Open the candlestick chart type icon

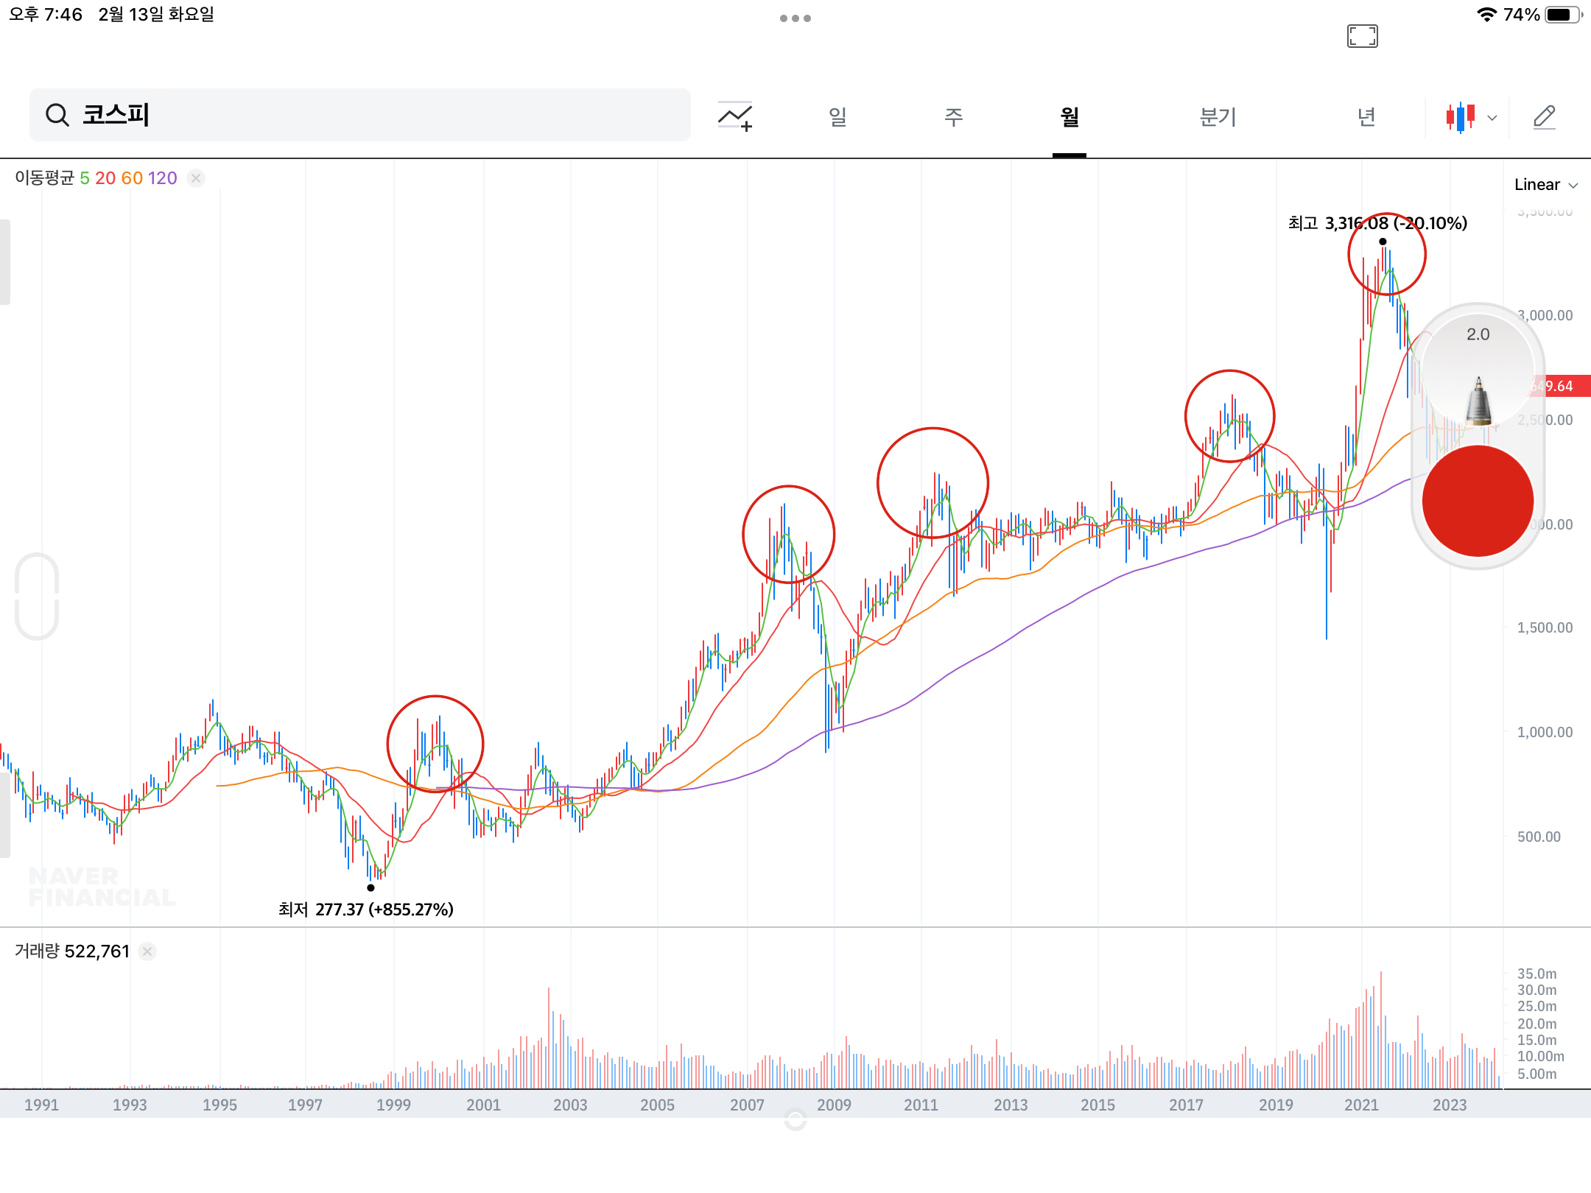pos(1459,116)
